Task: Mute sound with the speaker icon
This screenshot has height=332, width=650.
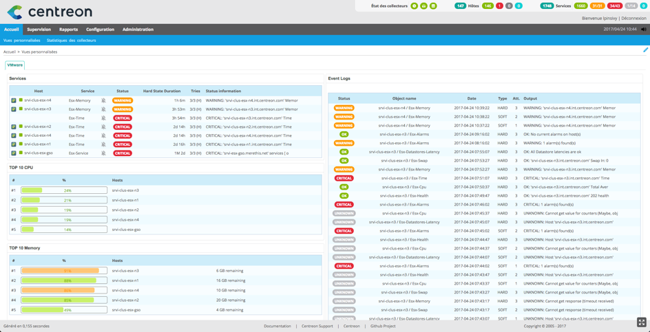Action: click(644, 30)
